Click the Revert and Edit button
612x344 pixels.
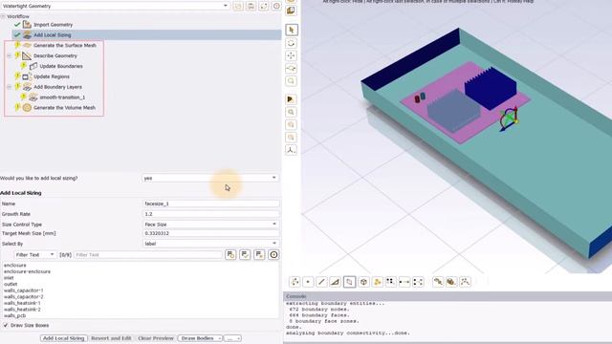pos(111,338)
